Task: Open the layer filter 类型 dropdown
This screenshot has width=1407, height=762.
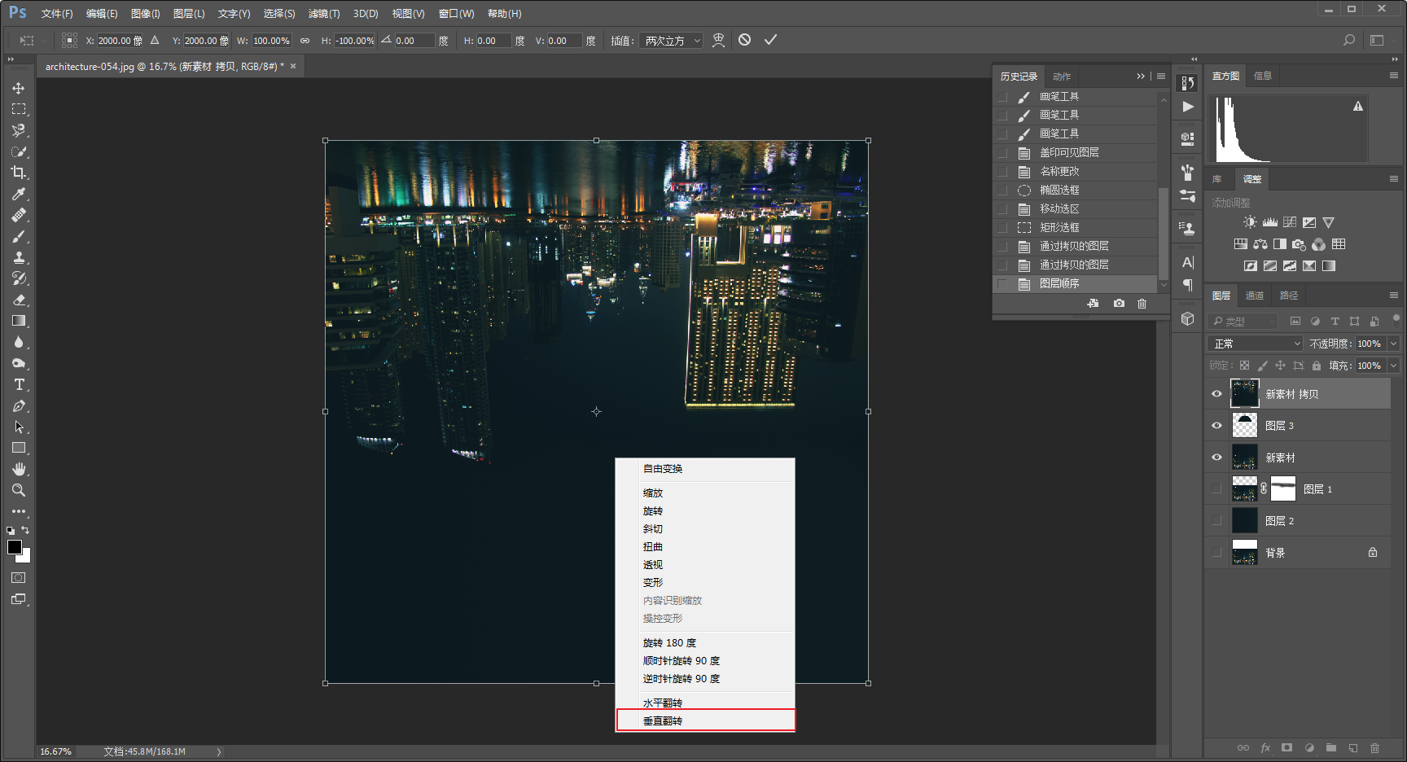Action: 1243,322
